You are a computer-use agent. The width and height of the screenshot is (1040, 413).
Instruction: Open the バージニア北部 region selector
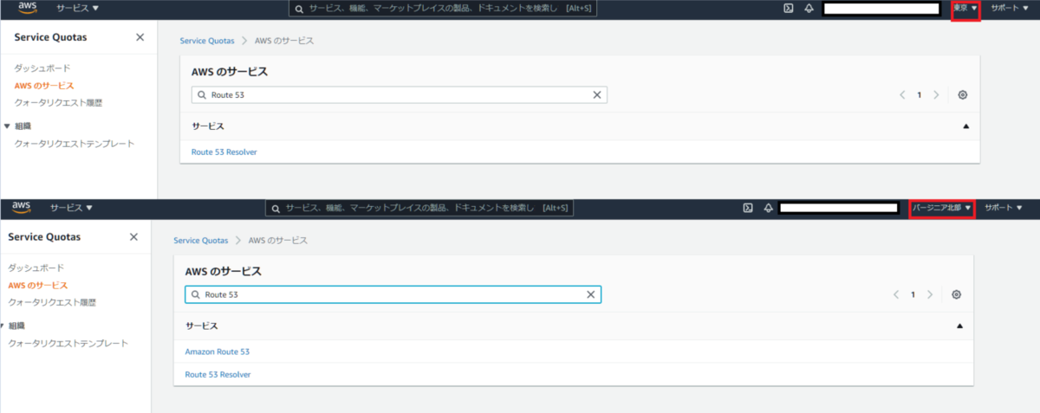pos(942,208)
